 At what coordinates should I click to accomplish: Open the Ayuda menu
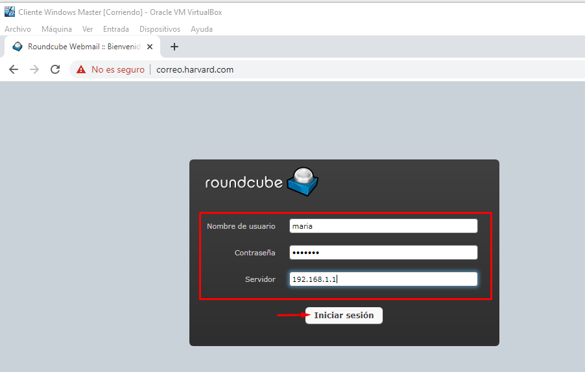(x=201, y=29)
